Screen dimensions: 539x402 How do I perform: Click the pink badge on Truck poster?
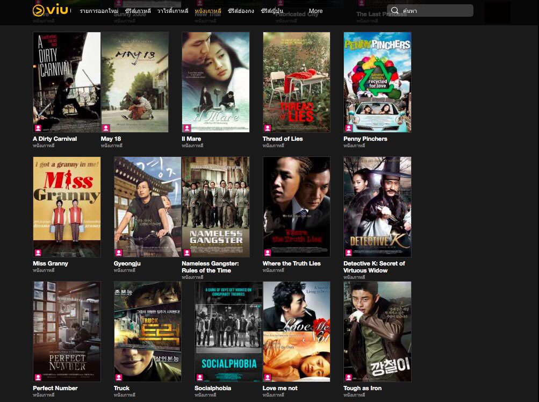pyautogui.click(x=119, y=377)
